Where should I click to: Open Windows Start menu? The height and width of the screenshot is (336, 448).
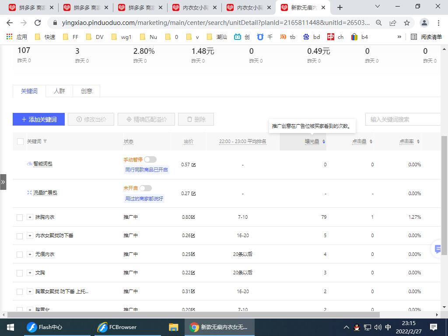click(x=10, y=327)
